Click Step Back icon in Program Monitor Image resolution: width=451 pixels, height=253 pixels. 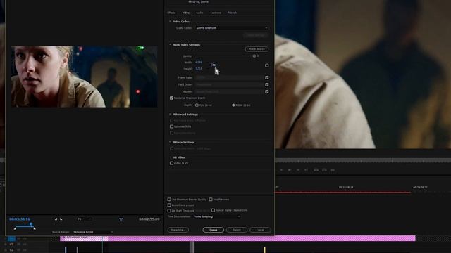[282, 170]
